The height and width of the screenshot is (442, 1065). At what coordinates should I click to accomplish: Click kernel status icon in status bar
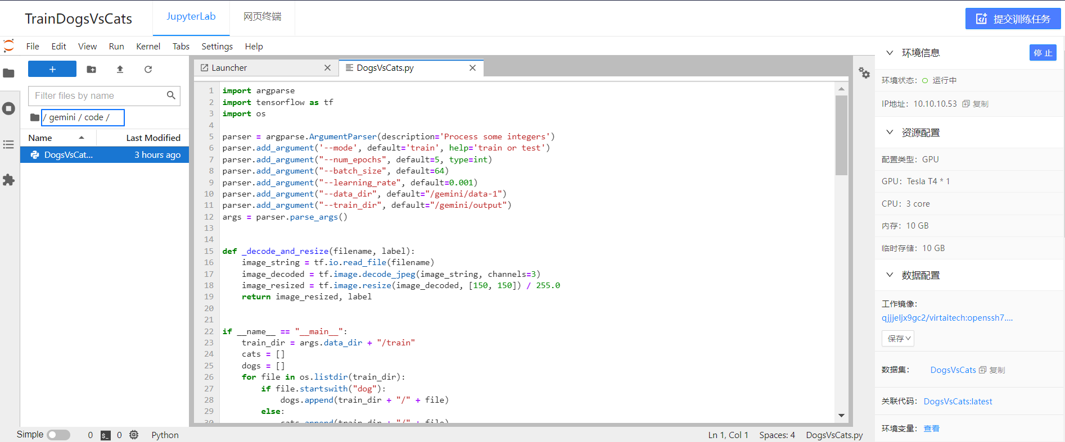point(134,435)
